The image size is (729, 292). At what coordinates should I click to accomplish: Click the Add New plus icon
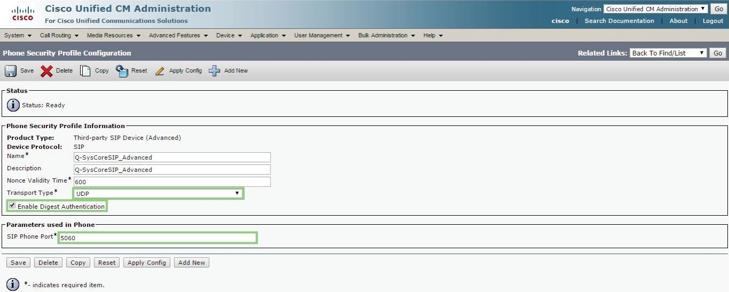[214, 71]
